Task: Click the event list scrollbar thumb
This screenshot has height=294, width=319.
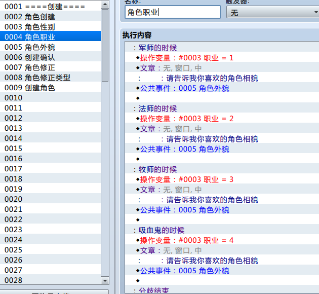Action: click(105, 45)
